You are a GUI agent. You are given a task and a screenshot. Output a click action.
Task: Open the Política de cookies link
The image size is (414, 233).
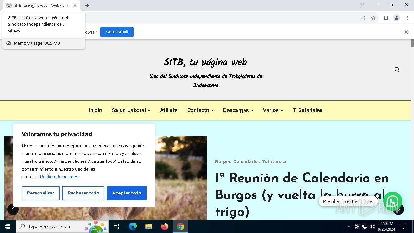coord(59,177)
